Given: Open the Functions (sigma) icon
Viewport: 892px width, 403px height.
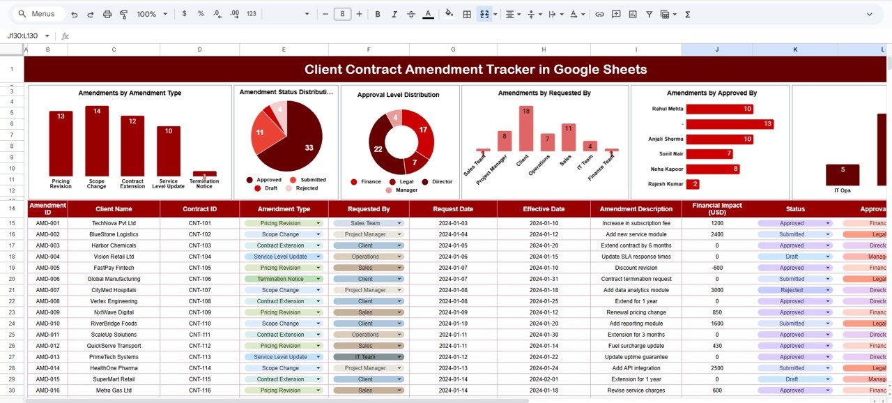Looking at the screenshot, I should 688,13.
